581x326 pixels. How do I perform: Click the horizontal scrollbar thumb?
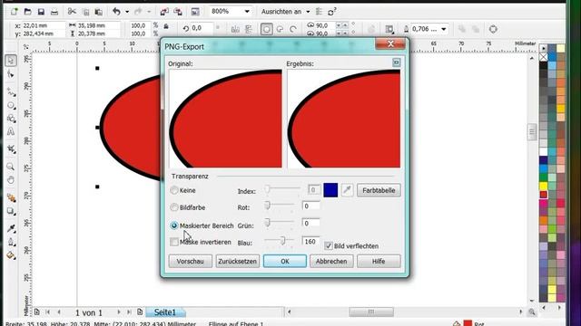[371, 312]
